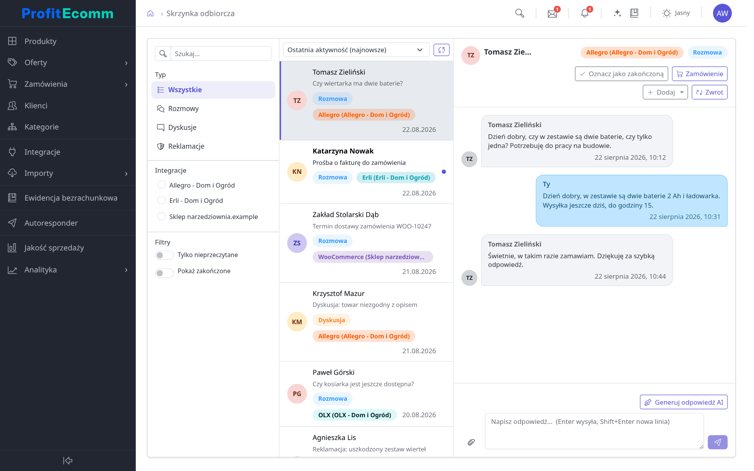Click the Zamówienie button

point(700,74)
